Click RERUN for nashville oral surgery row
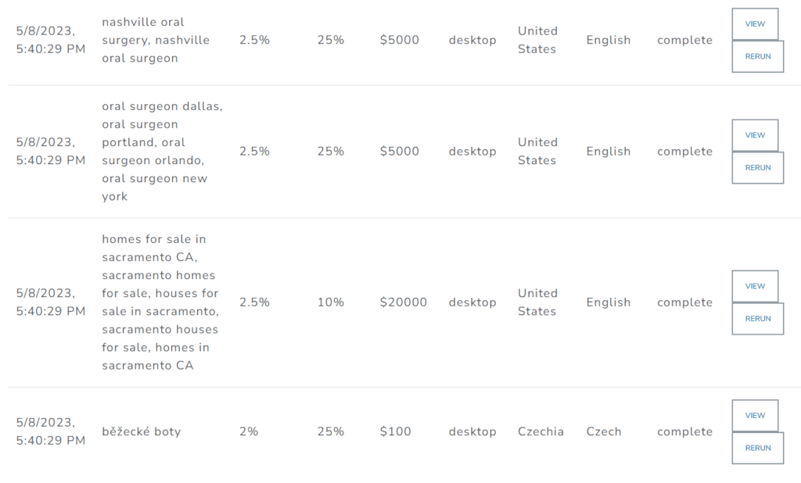801x483 pixels. coord(757,57)
